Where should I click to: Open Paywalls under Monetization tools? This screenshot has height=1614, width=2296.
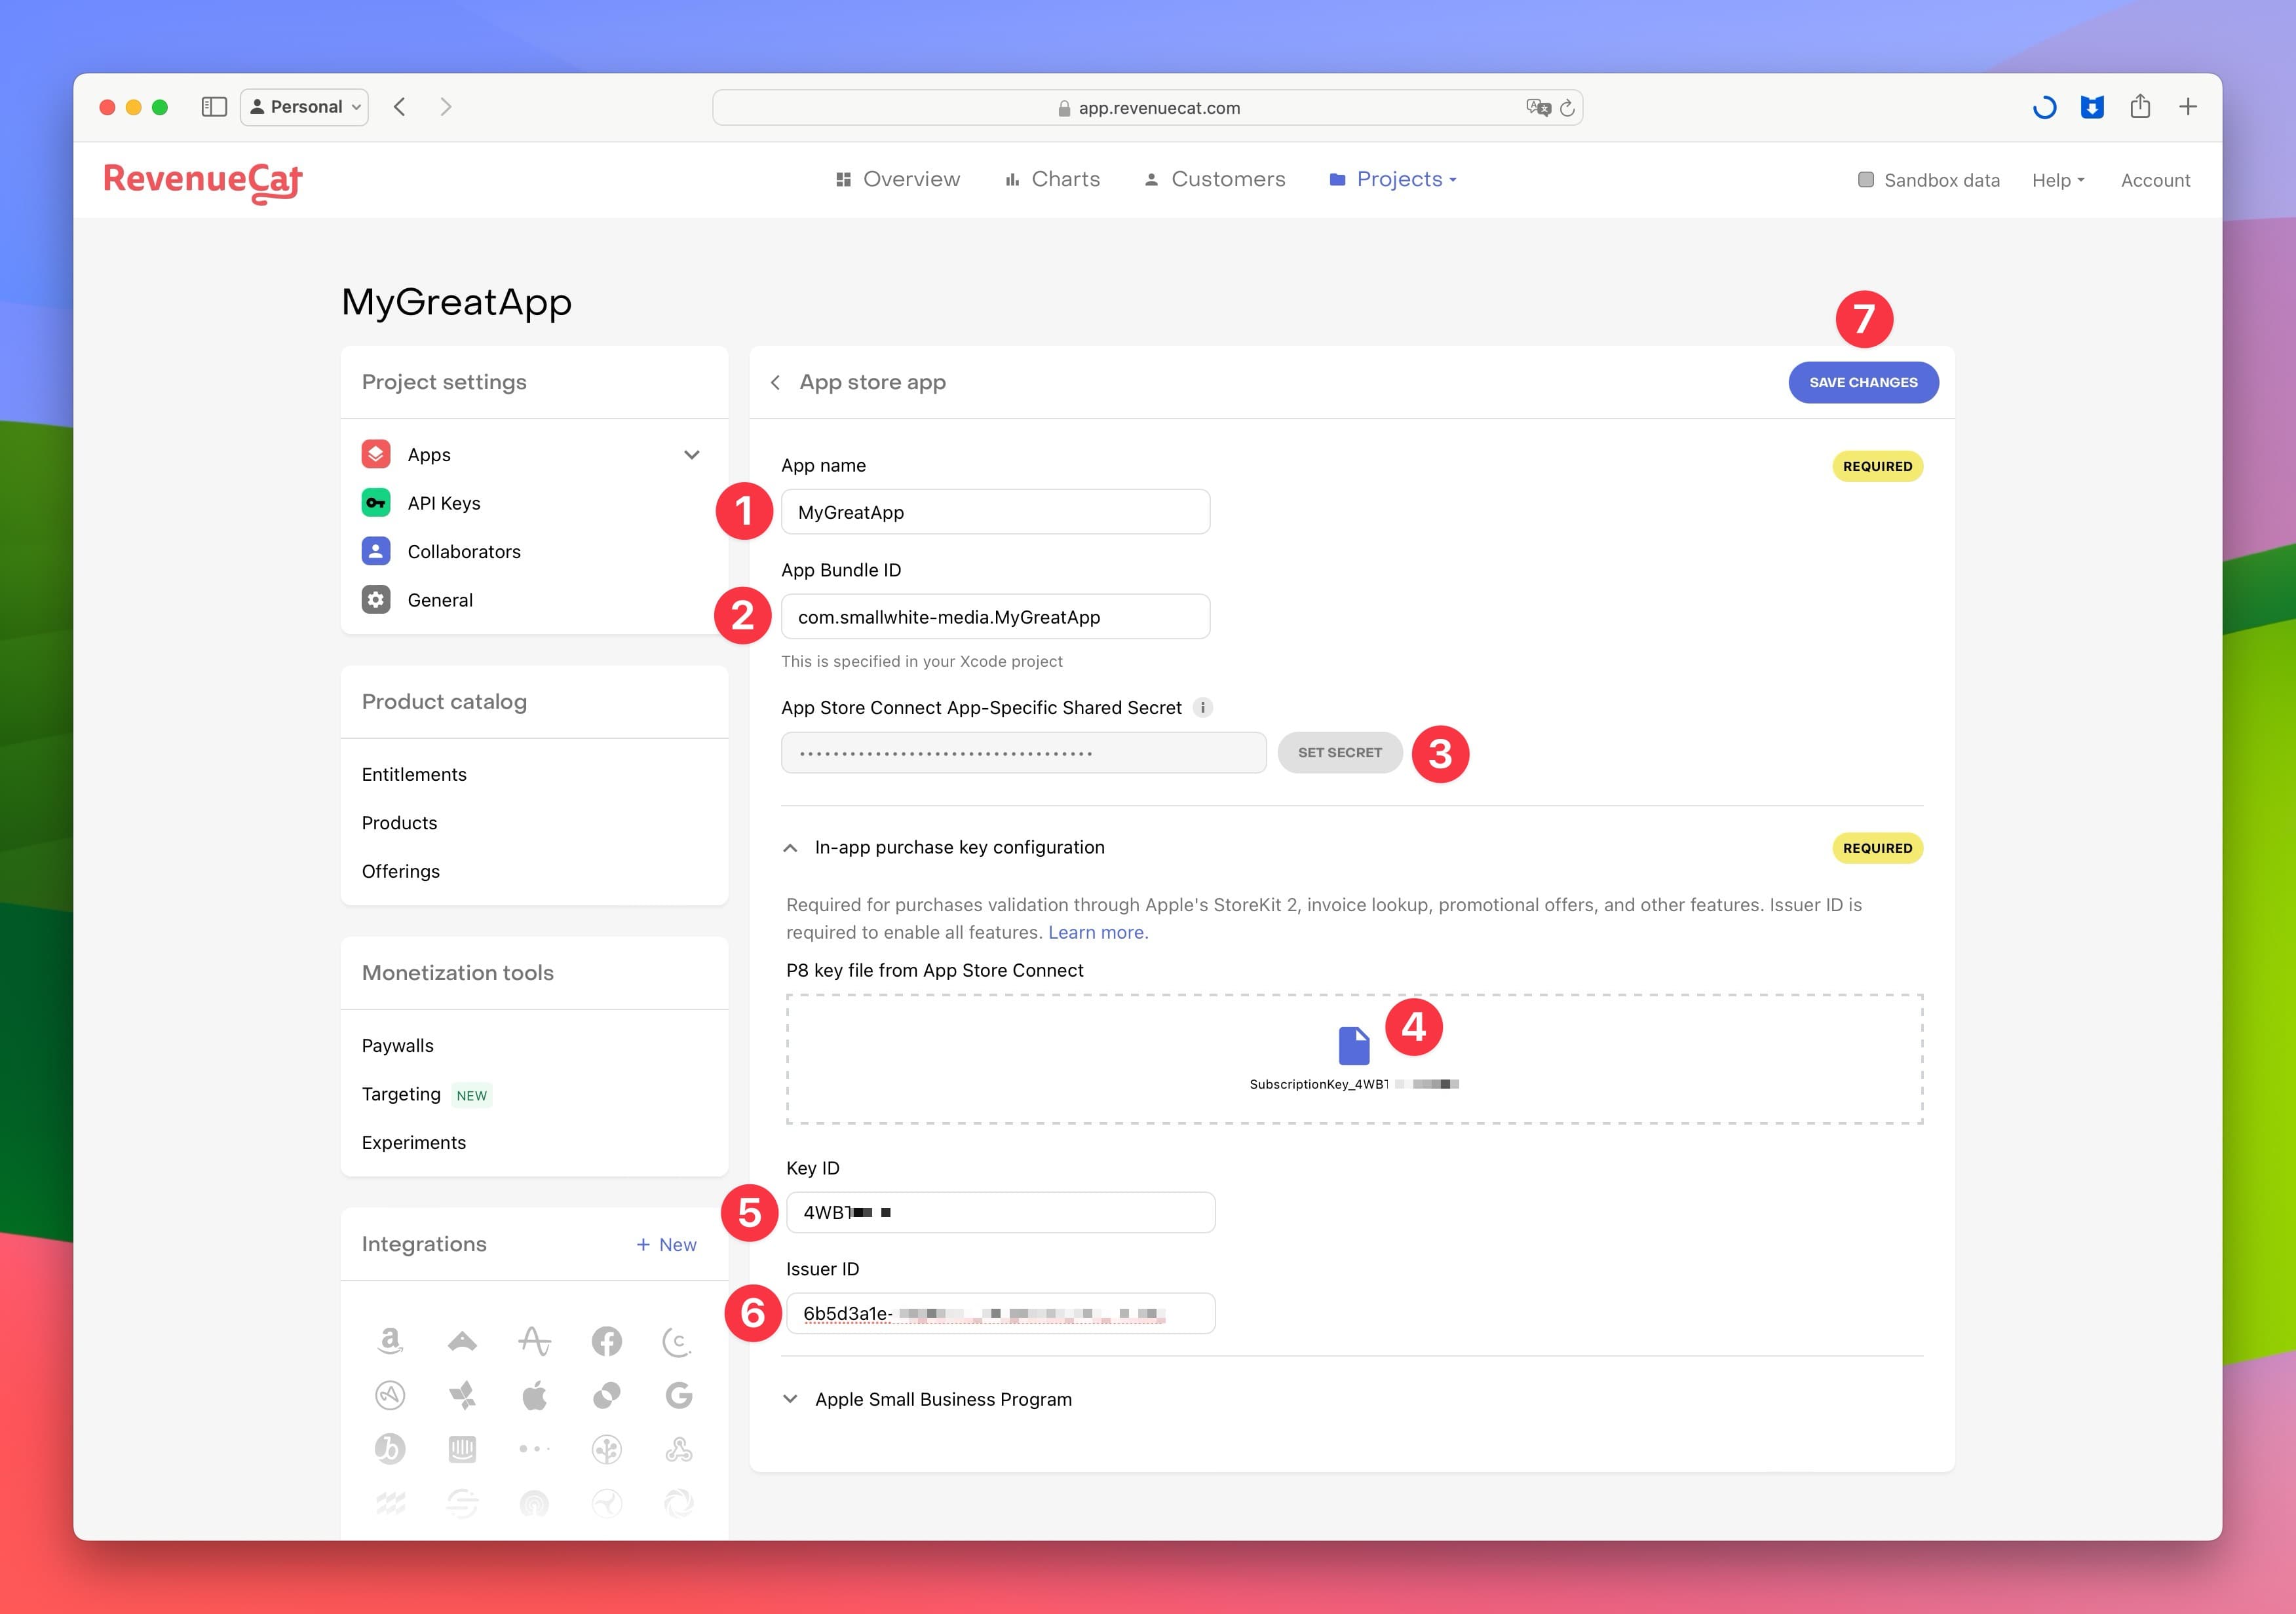click(398, 1045)
